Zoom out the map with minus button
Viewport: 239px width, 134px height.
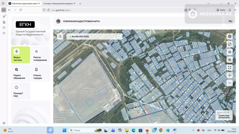[230, 83]
